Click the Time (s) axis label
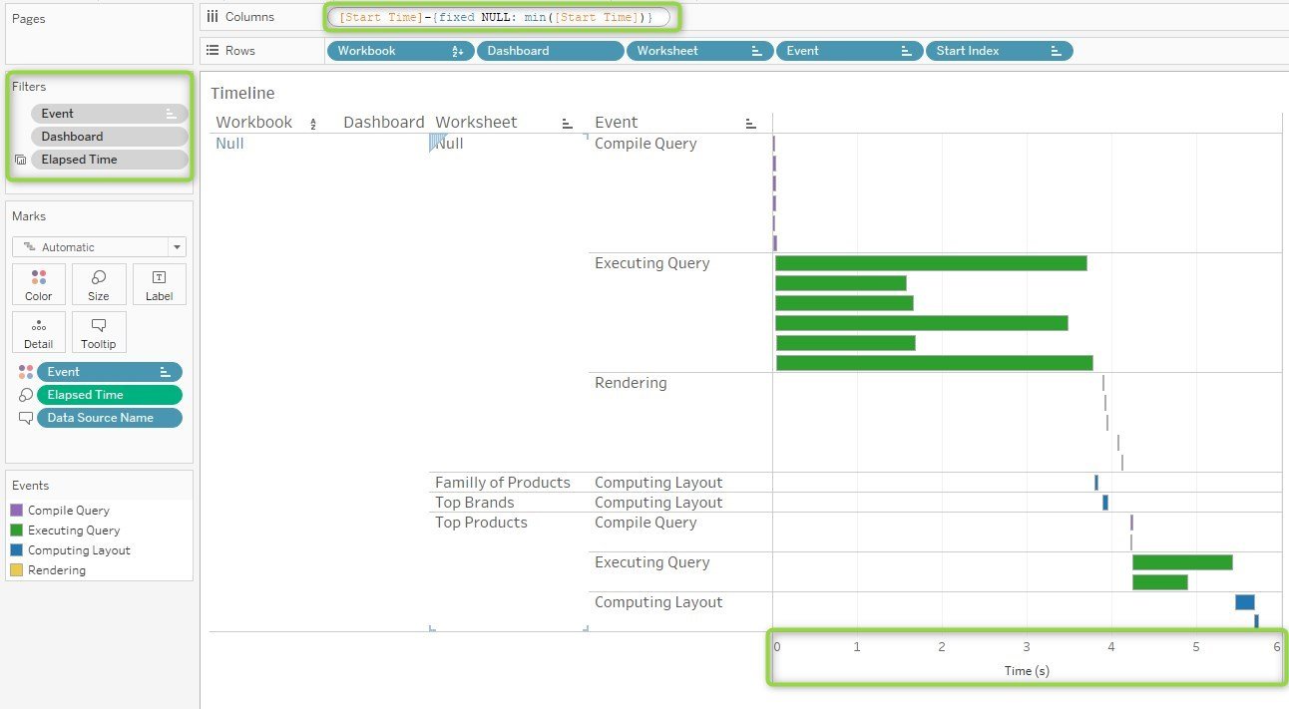This screenshot has width=1289, height=709. [x=1027, y=671]
